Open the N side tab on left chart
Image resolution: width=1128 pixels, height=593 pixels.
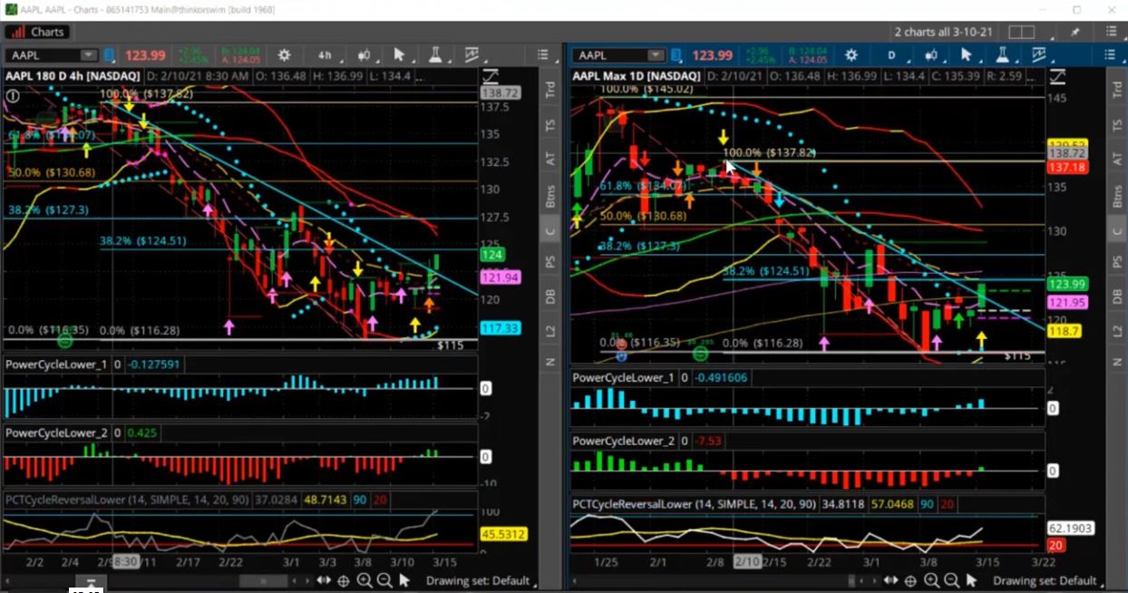tap(549, 363)
